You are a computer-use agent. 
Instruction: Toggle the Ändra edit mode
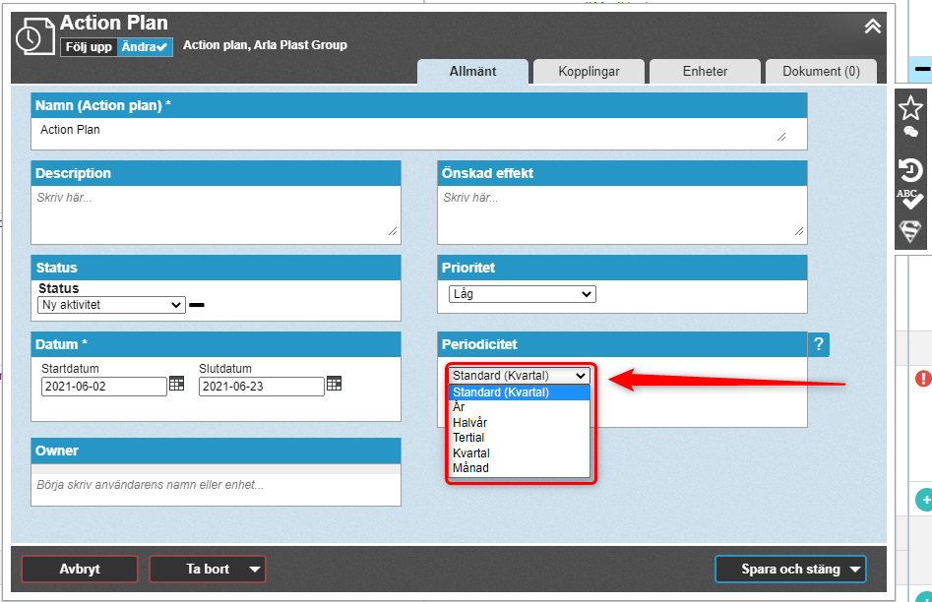tap(145, 46)
